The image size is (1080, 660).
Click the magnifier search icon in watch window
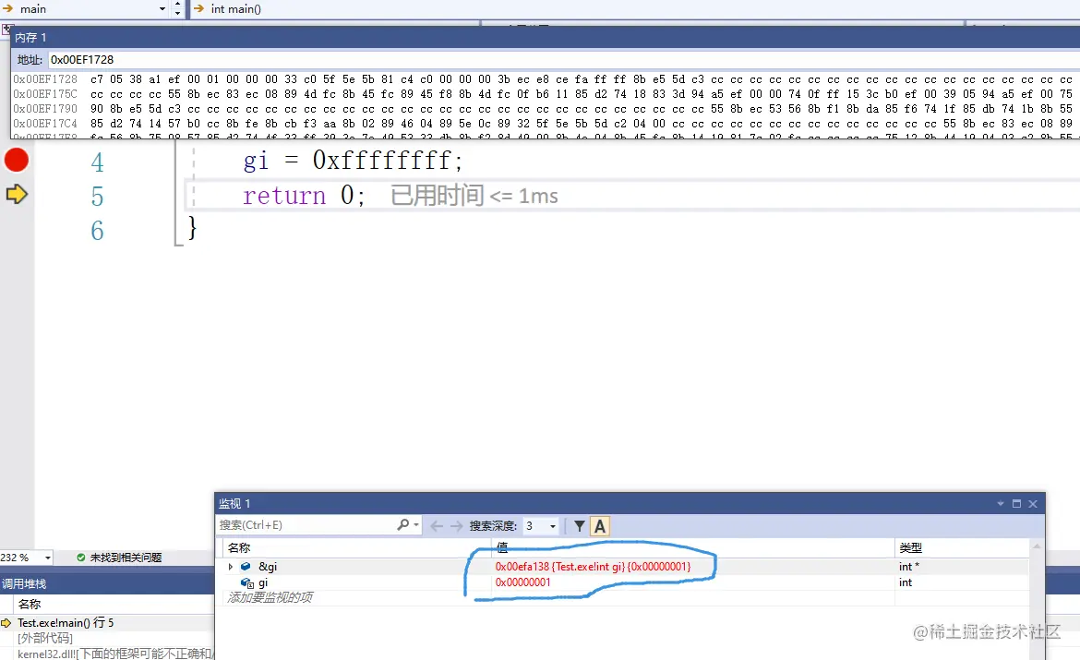point(403,525)
